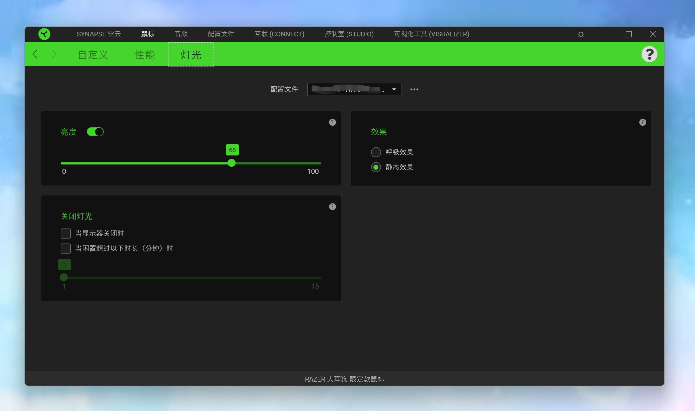Click the brightness slider track near 100
695x411 pixels.
point(317,163)
